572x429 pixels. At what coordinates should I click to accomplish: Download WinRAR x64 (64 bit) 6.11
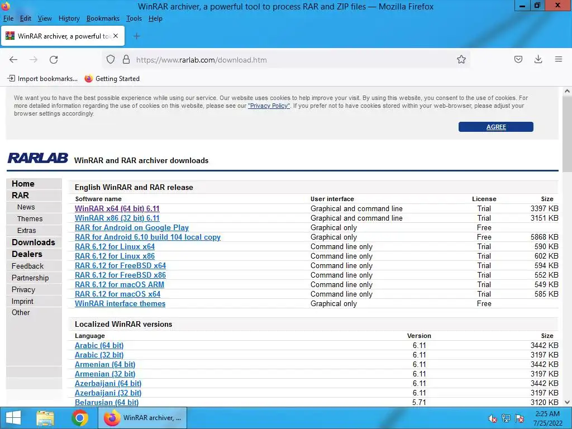point(117,209)
